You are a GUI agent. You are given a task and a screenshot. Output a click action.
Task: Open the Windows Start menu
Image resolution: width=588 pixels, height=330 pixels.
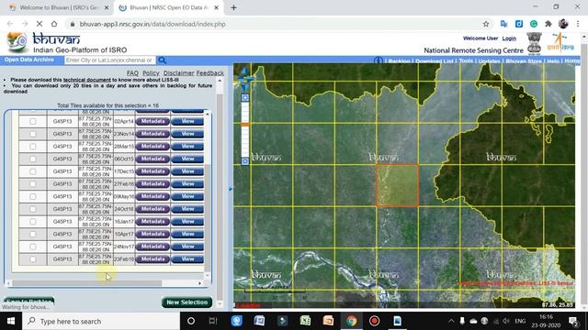[11, 321]
